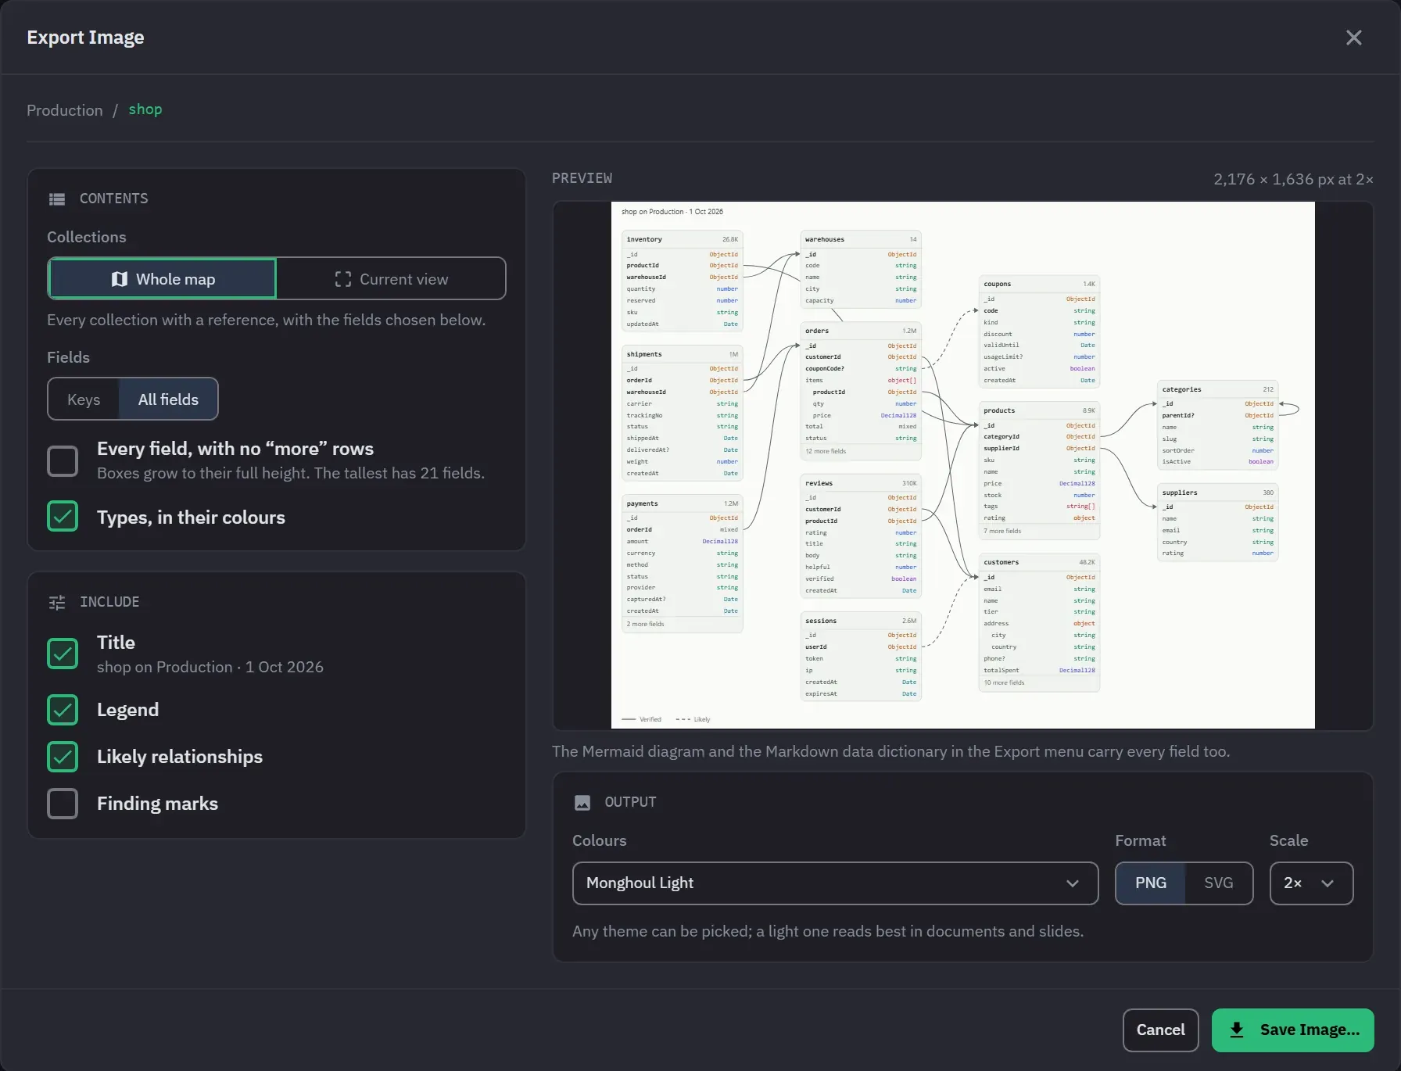Click the categories collection in preview
The image size is (1401, 1071).
coord(1218,425)
